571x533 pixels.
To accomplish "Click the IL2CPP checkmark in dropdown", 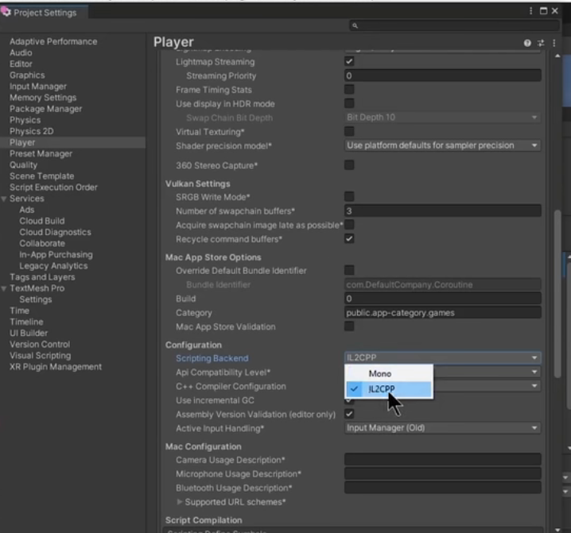I will tap(354, 389).
